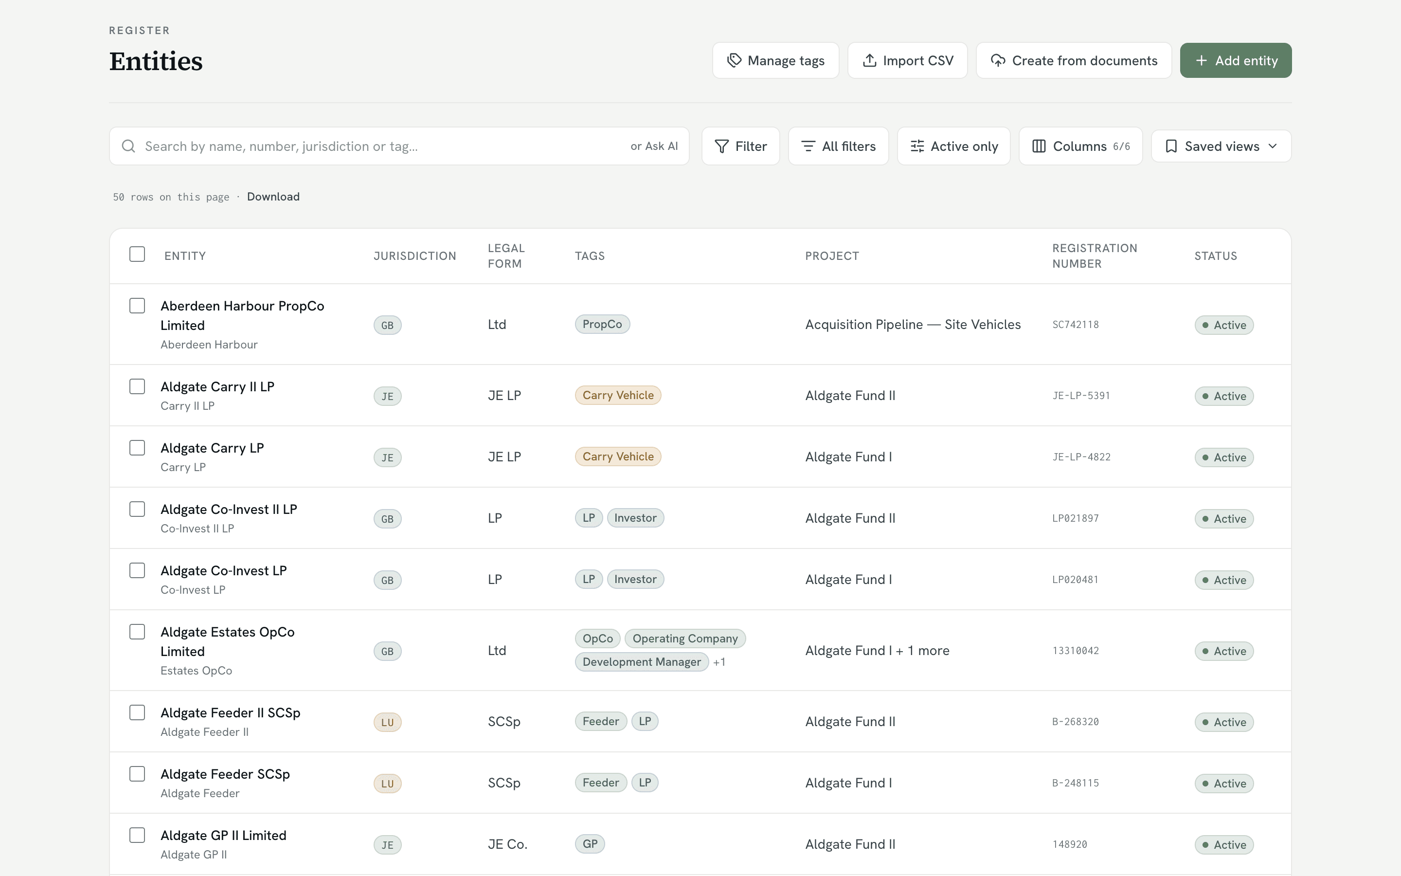Click the tag icon in Manage tags
This screenshot has width=1401, height=876.
click(x=734, y=60)
